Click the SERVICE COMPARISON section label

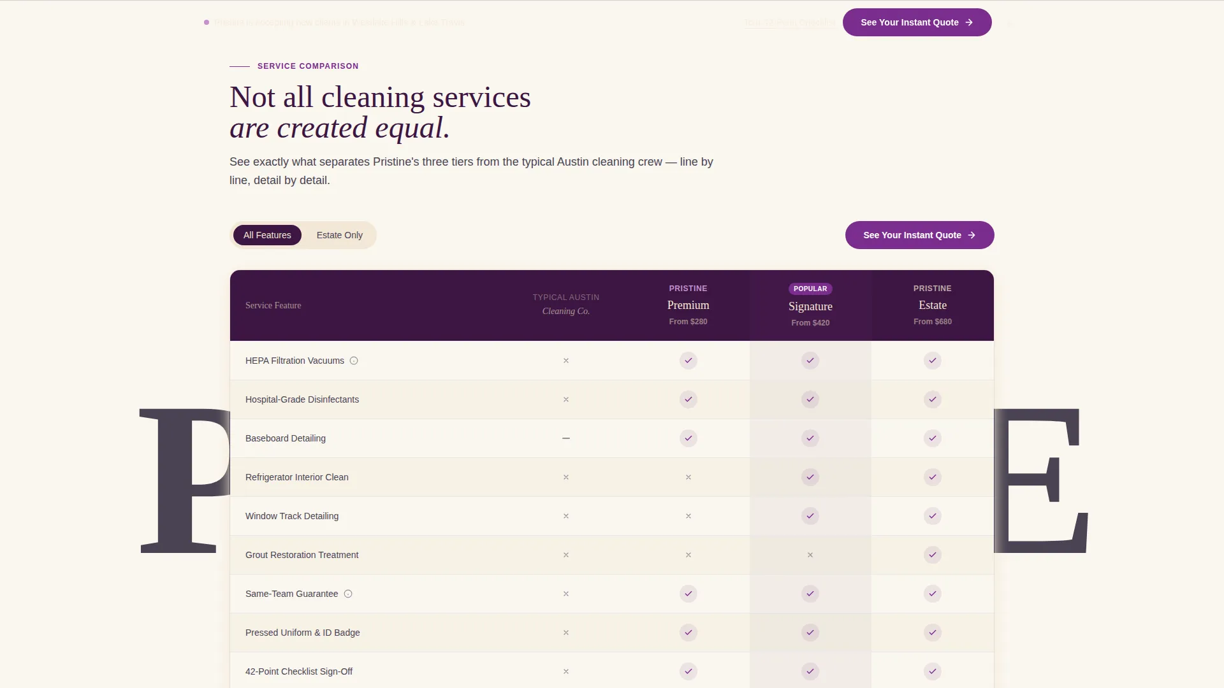[308, 66]
